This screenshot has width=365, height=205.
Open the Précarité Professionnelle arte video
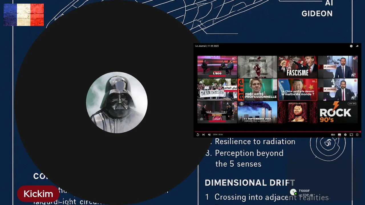(257, 89)
